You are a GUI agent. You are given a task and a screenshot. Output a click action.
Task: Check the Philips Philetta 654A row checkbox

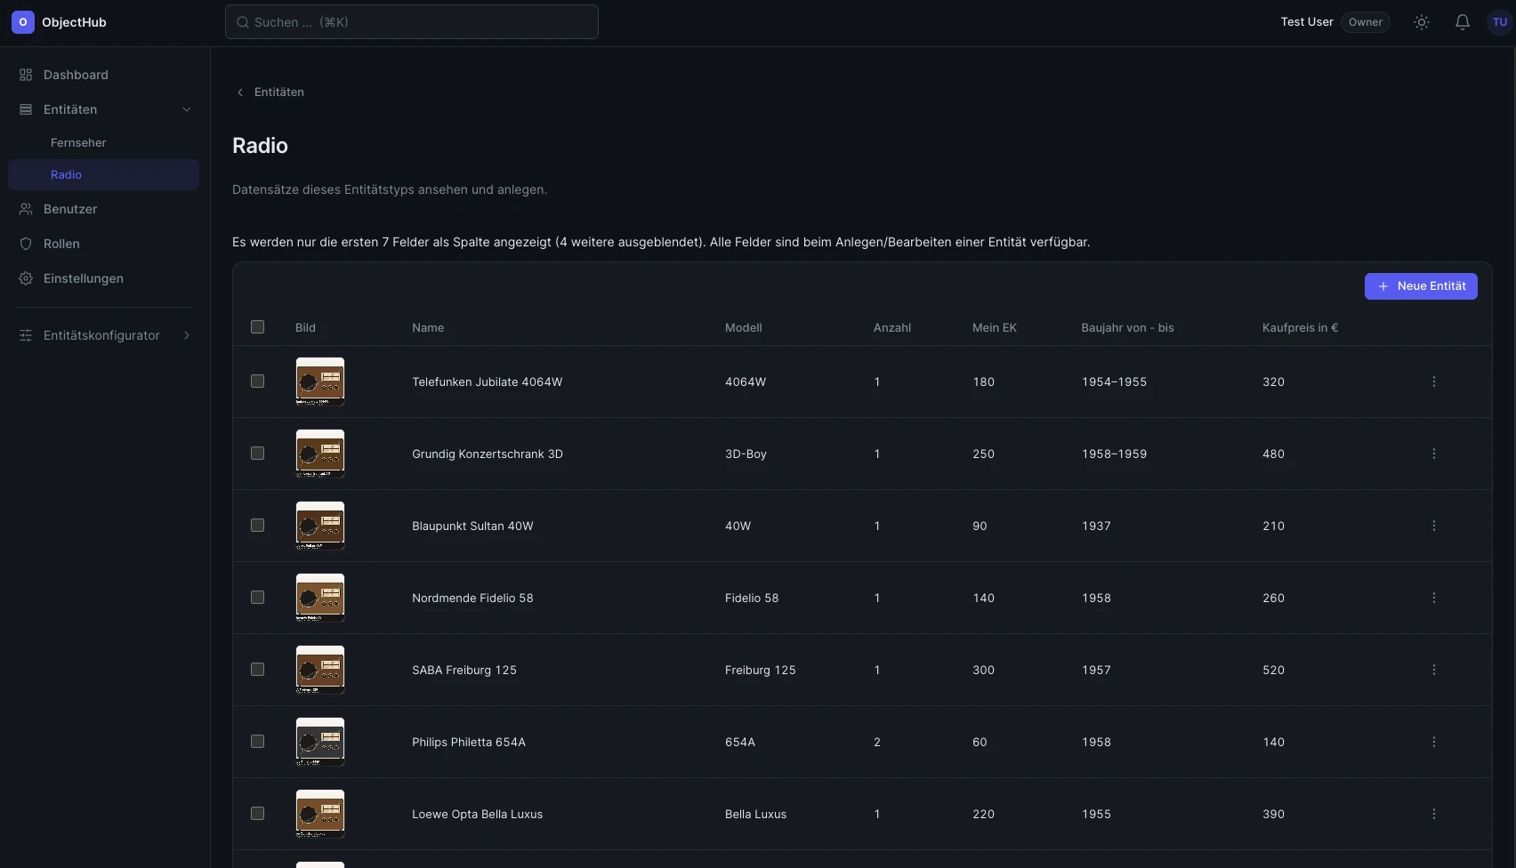(258, 742)
